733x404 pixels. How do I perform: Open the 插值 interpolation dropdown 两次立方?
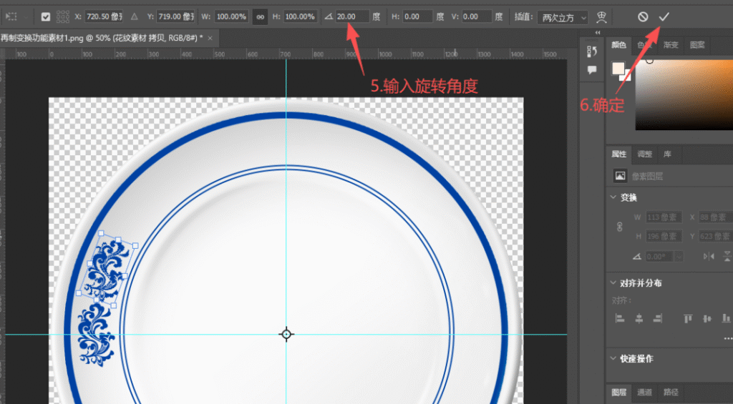click(x=563, y=18)
